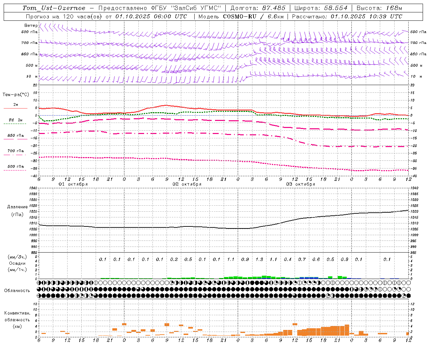The image size is (428, 343).
Task: Click the Осадки precipitation panel label
Action: [17, 263]
